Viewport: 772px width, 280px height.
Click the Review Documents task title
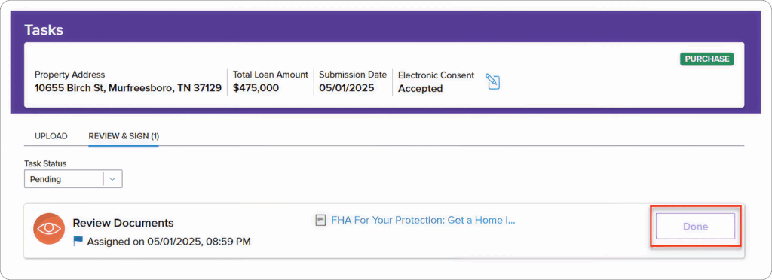123,223
